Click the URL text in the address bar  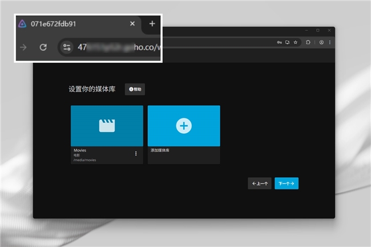119,47
